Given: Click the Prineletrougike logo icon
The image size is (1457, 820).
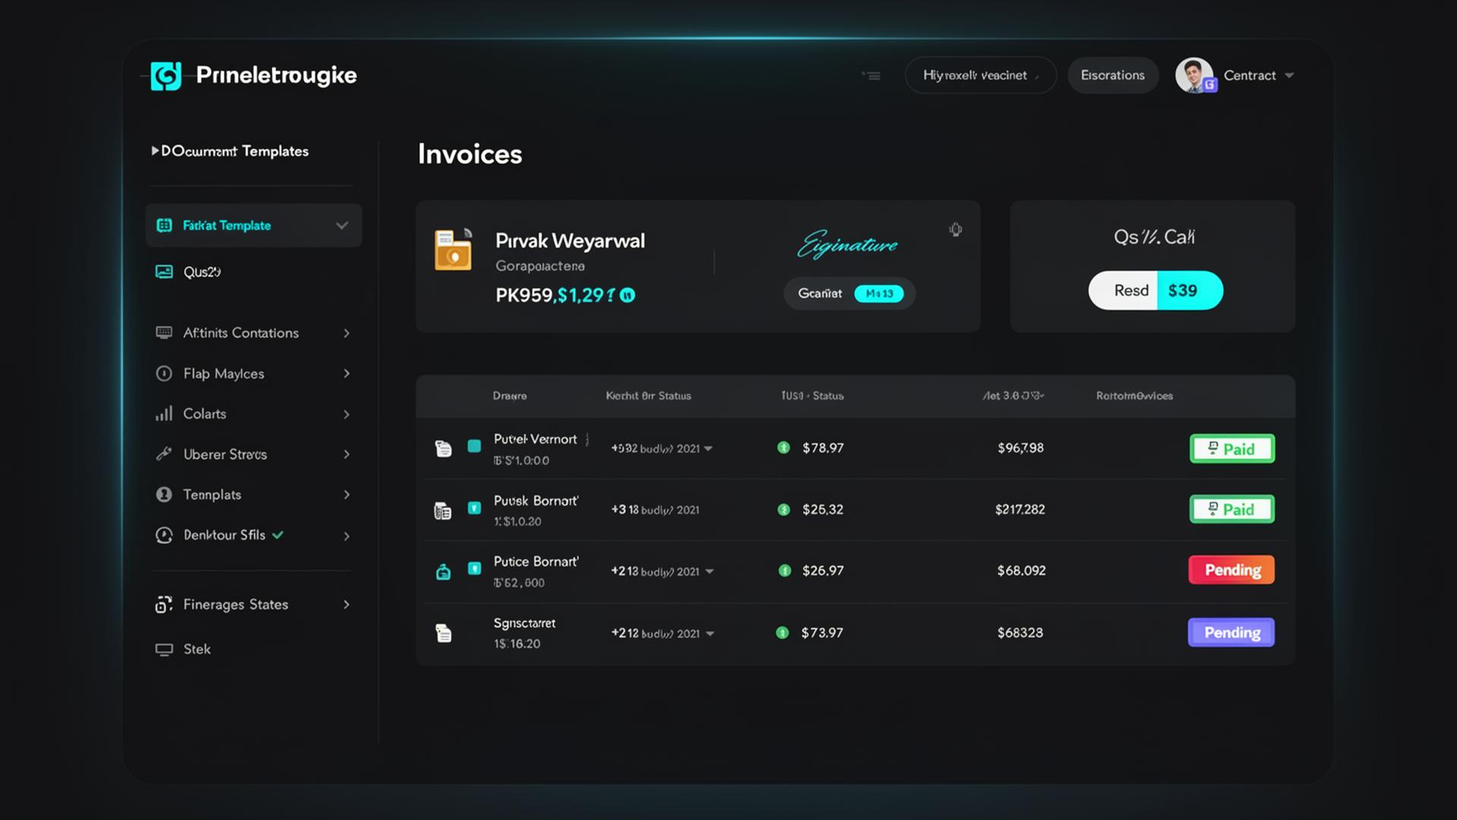Looking at the screenshot, I should pyautogui.click(x=165, y=76).
